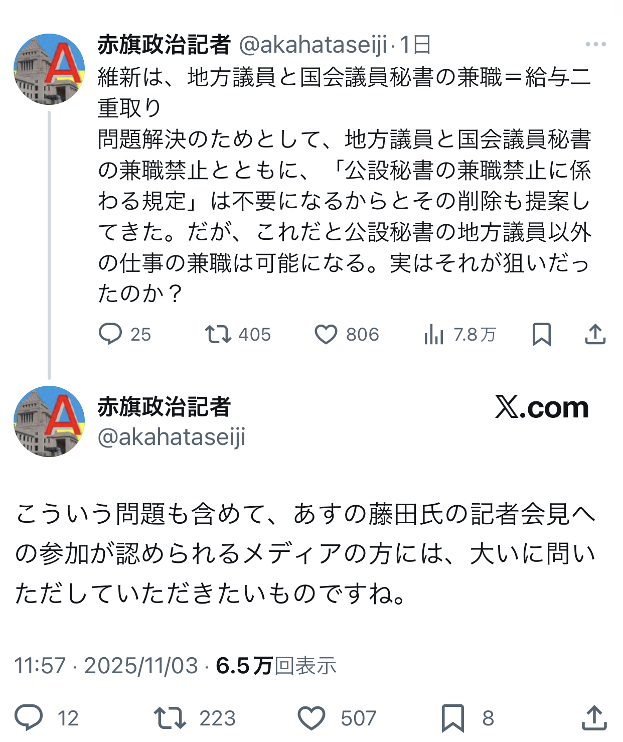
Task: Open the three-dot more options menu
Action: point(595,45)
